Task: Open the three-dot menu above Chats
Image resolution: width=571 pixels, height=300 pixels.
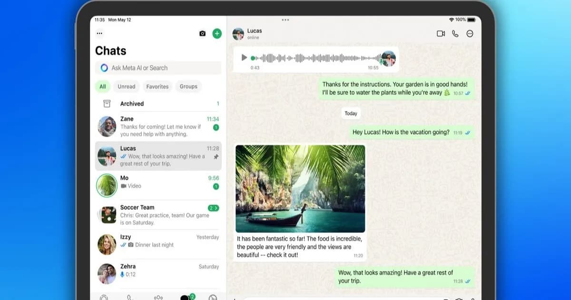Action: pyautogui.click(x=99, y=33)
